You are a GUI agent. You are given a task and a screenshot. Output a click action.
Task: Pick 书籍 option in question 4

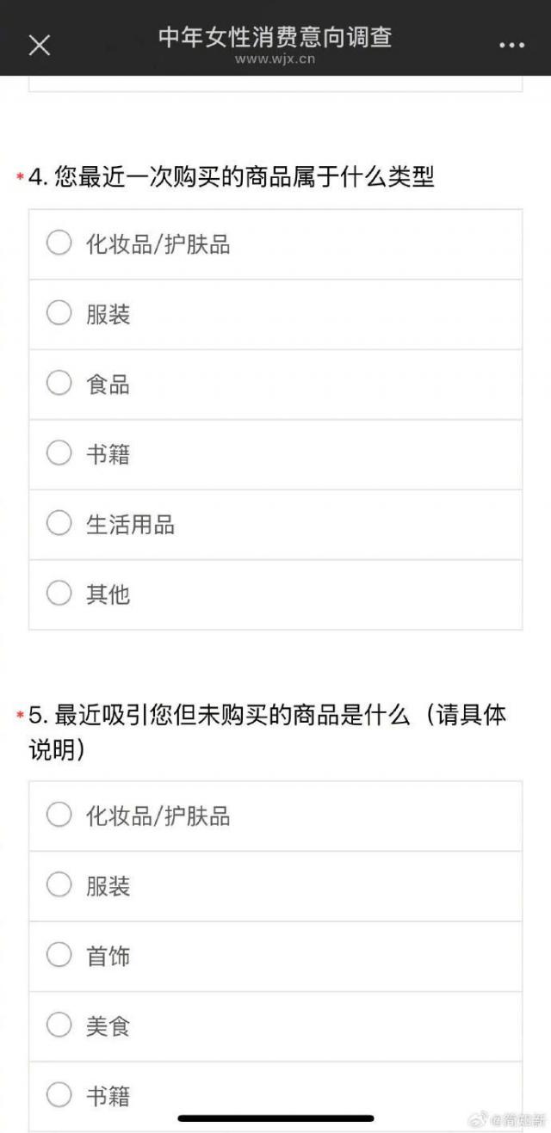click(59, 453)
